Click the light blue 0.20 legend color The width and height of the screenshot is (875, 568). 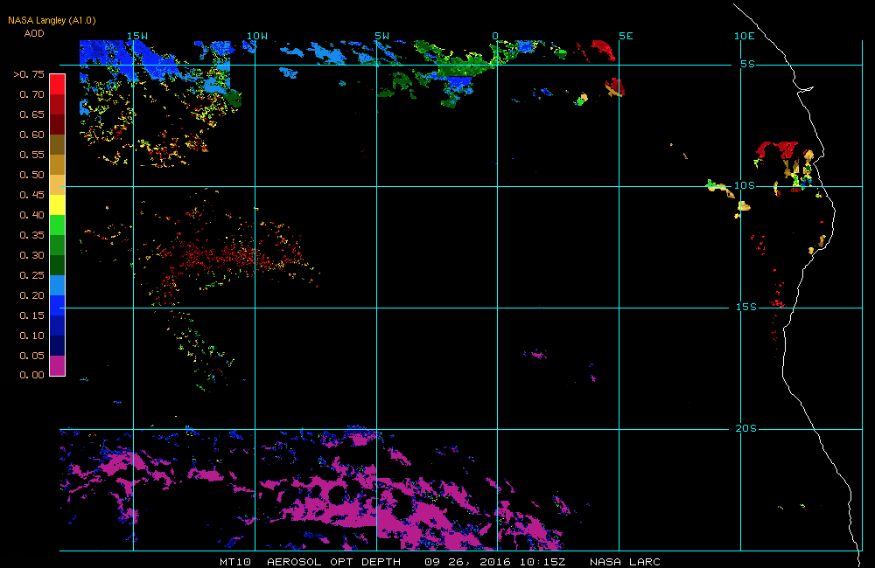[58, 285]
